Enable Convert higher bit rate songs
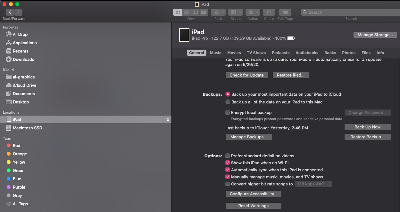Viewport: 400px width, 212px height. tap(228, 184)
